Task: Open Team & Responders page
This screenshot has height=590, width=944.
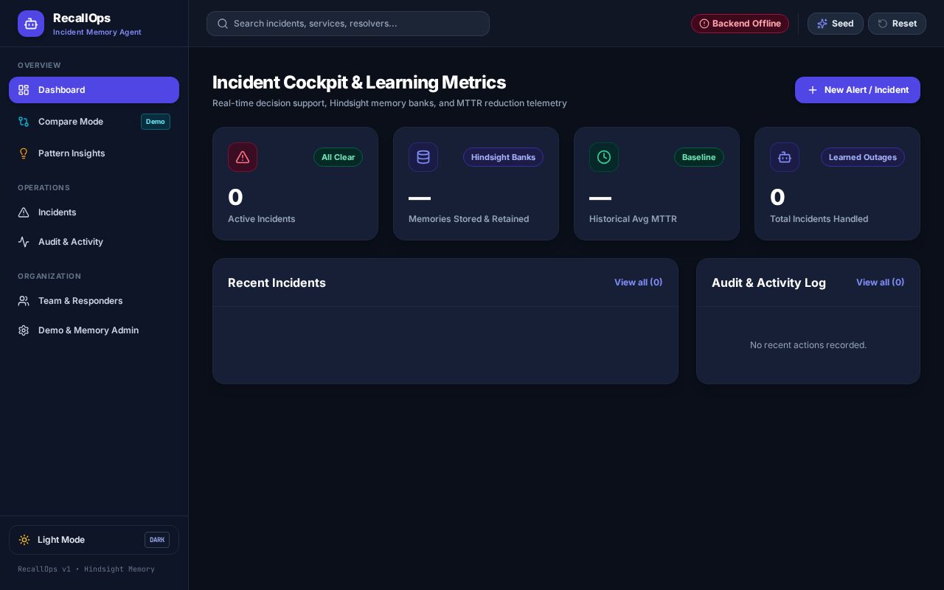Action: click(x=94, y=301)
